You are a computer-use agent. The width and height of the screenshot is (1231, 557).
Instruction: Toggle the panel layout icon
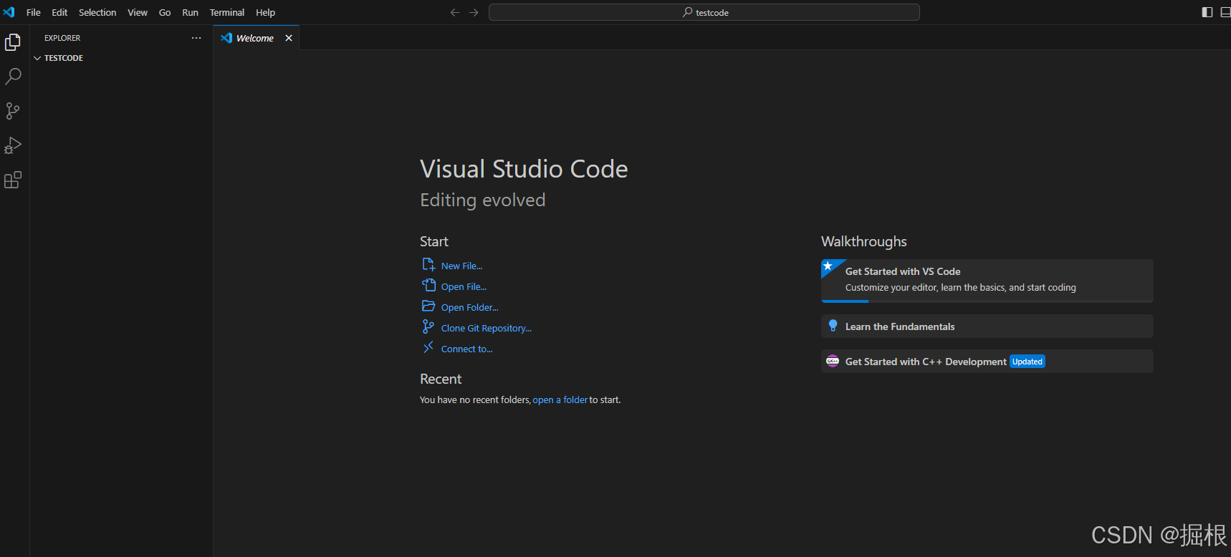(1225, 12)
